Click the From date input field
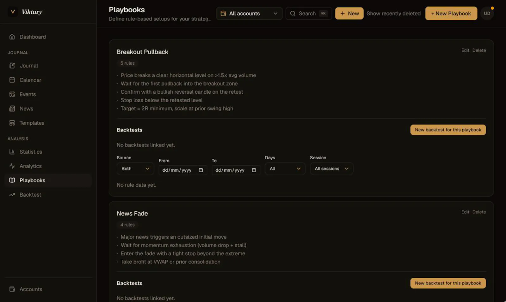The width and height of the screenshot is (506, 302). tap(183, 170)
